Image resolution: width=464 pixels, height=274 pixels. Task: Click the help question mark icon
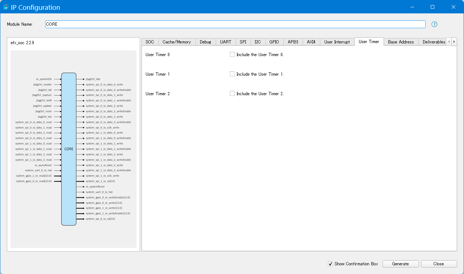[434, 24]
